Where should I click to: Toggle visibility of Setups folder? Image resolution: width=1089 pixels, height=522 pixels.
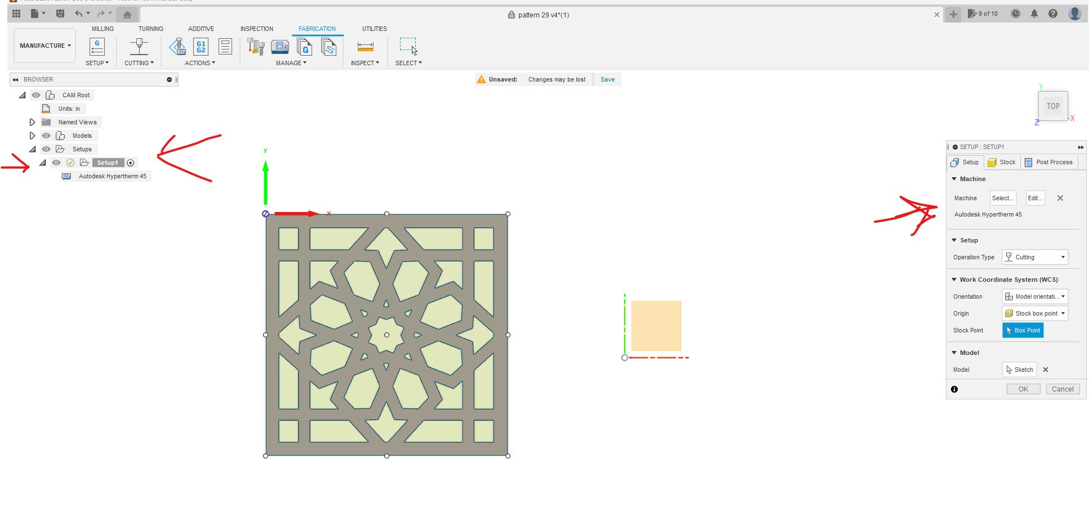pos(46,149)
